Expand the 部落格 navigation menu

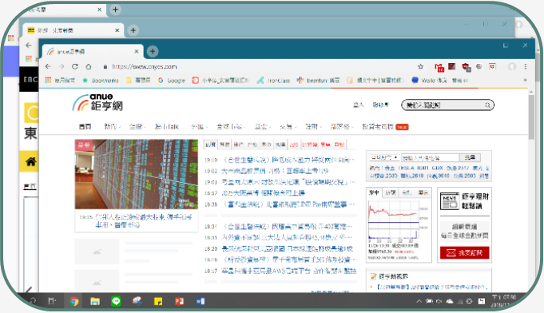tap(341, 126)
